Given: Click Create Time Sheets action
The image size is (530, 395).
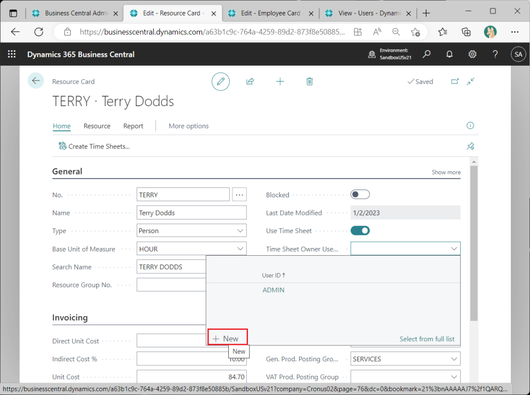Looking at the screenshot, I should [94, 146].
